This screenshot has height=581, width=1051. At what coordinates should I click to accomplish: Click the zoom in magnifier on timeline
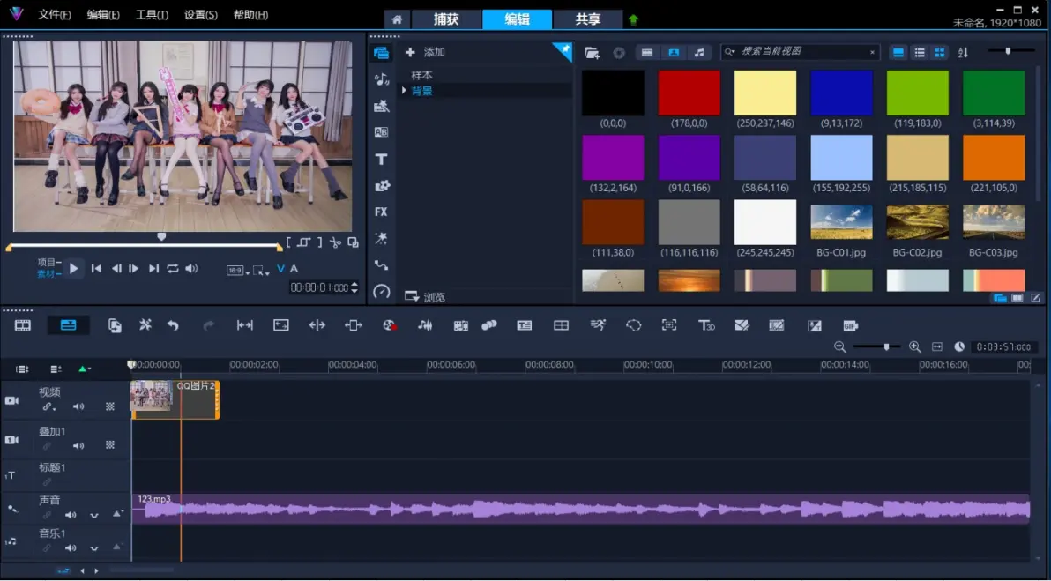pyautogui.click(x=914, y=347)
